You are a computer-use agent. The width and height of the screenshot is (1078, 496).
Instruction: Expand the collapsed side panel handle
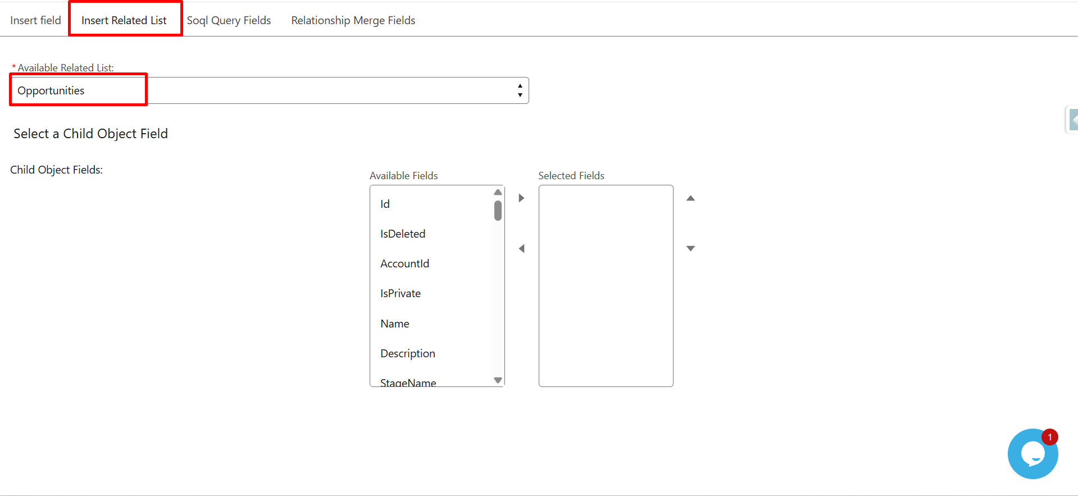pos(1072,120)
